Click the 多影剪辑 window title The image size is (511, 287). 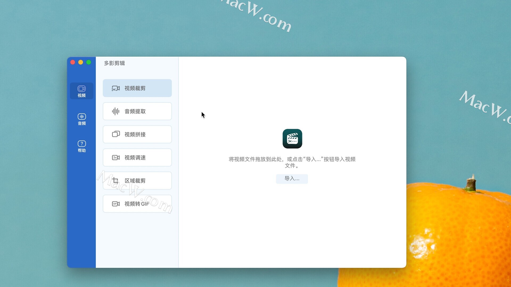click(114, 63)
